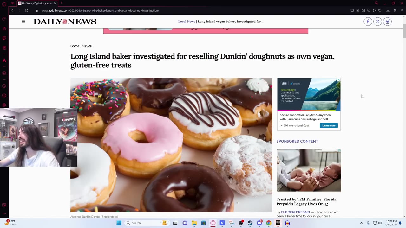Open the workspaces icon left of the tab
This screenshot has height=228, width=406.
click(x=12, y=3)
